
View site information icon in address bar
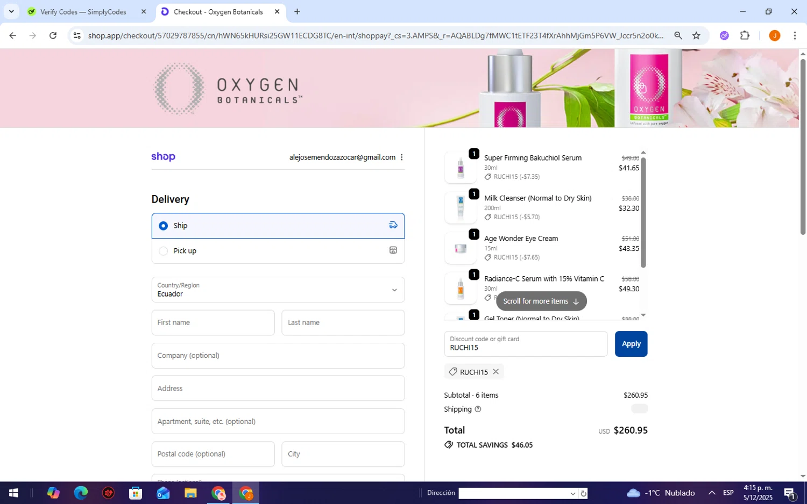click(77, 35)
